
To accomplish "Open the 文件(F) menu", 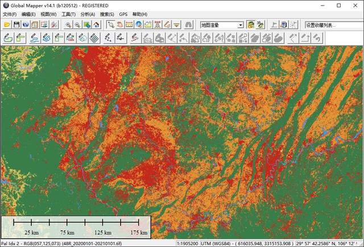I will click(10, 14).
